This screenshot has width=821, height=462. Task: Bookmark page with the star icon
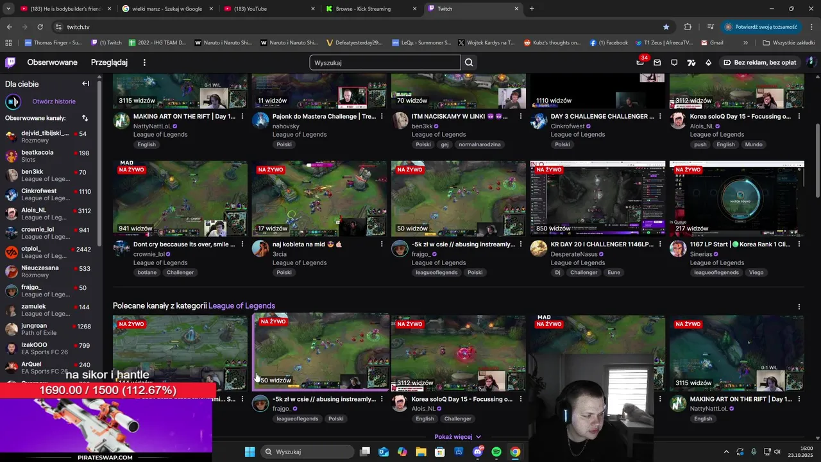(666, 27)
